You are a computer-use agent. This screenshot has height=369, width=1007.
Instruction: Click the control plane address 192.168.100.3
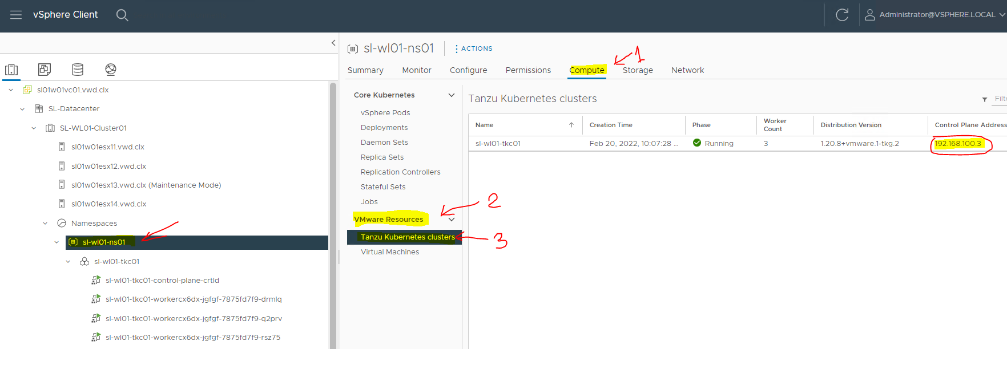[958, 144]
